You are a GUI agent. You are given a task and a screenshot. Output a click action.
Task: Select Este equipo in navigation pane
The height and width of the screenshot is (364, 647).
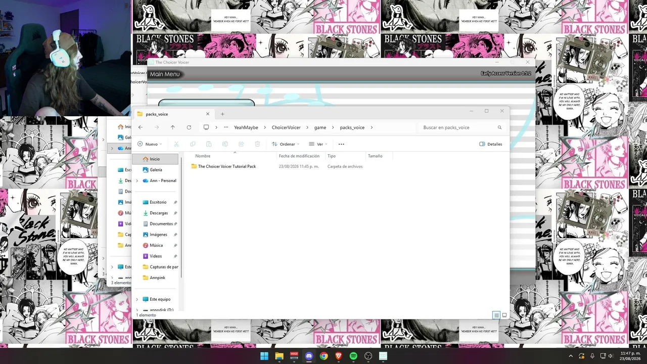(x=160, y=299)
